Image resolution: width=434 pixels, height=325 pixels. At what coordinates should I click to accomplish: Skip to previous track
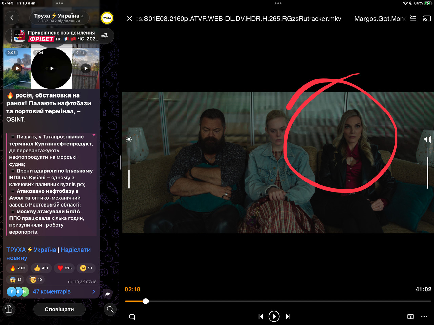coord(261,316)
